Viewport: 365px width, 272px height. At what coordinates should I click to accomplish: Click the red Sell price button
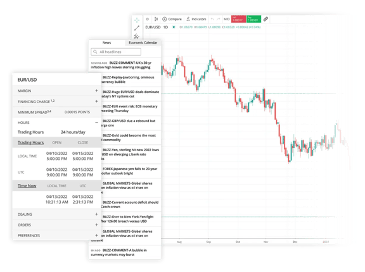238,19
